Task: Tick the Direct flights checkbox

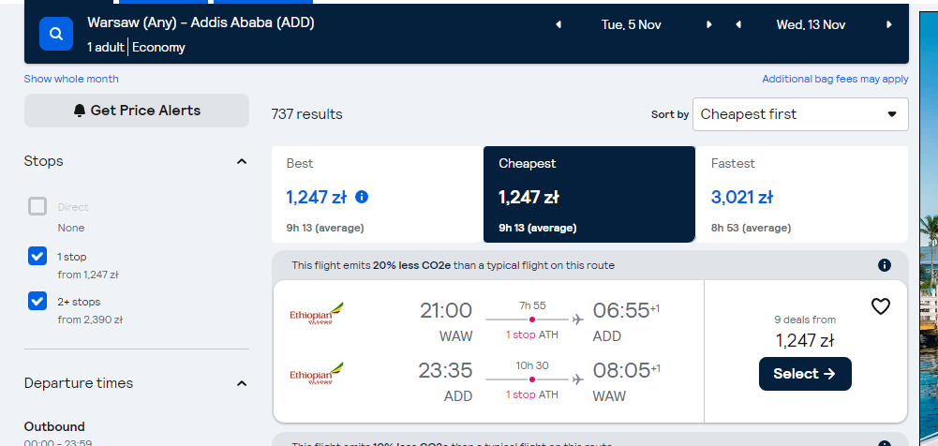Action: tap(37, 206)
